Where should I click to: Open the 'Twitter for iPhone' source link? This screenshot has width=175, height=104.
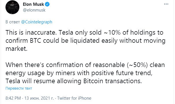coord(74,98)
